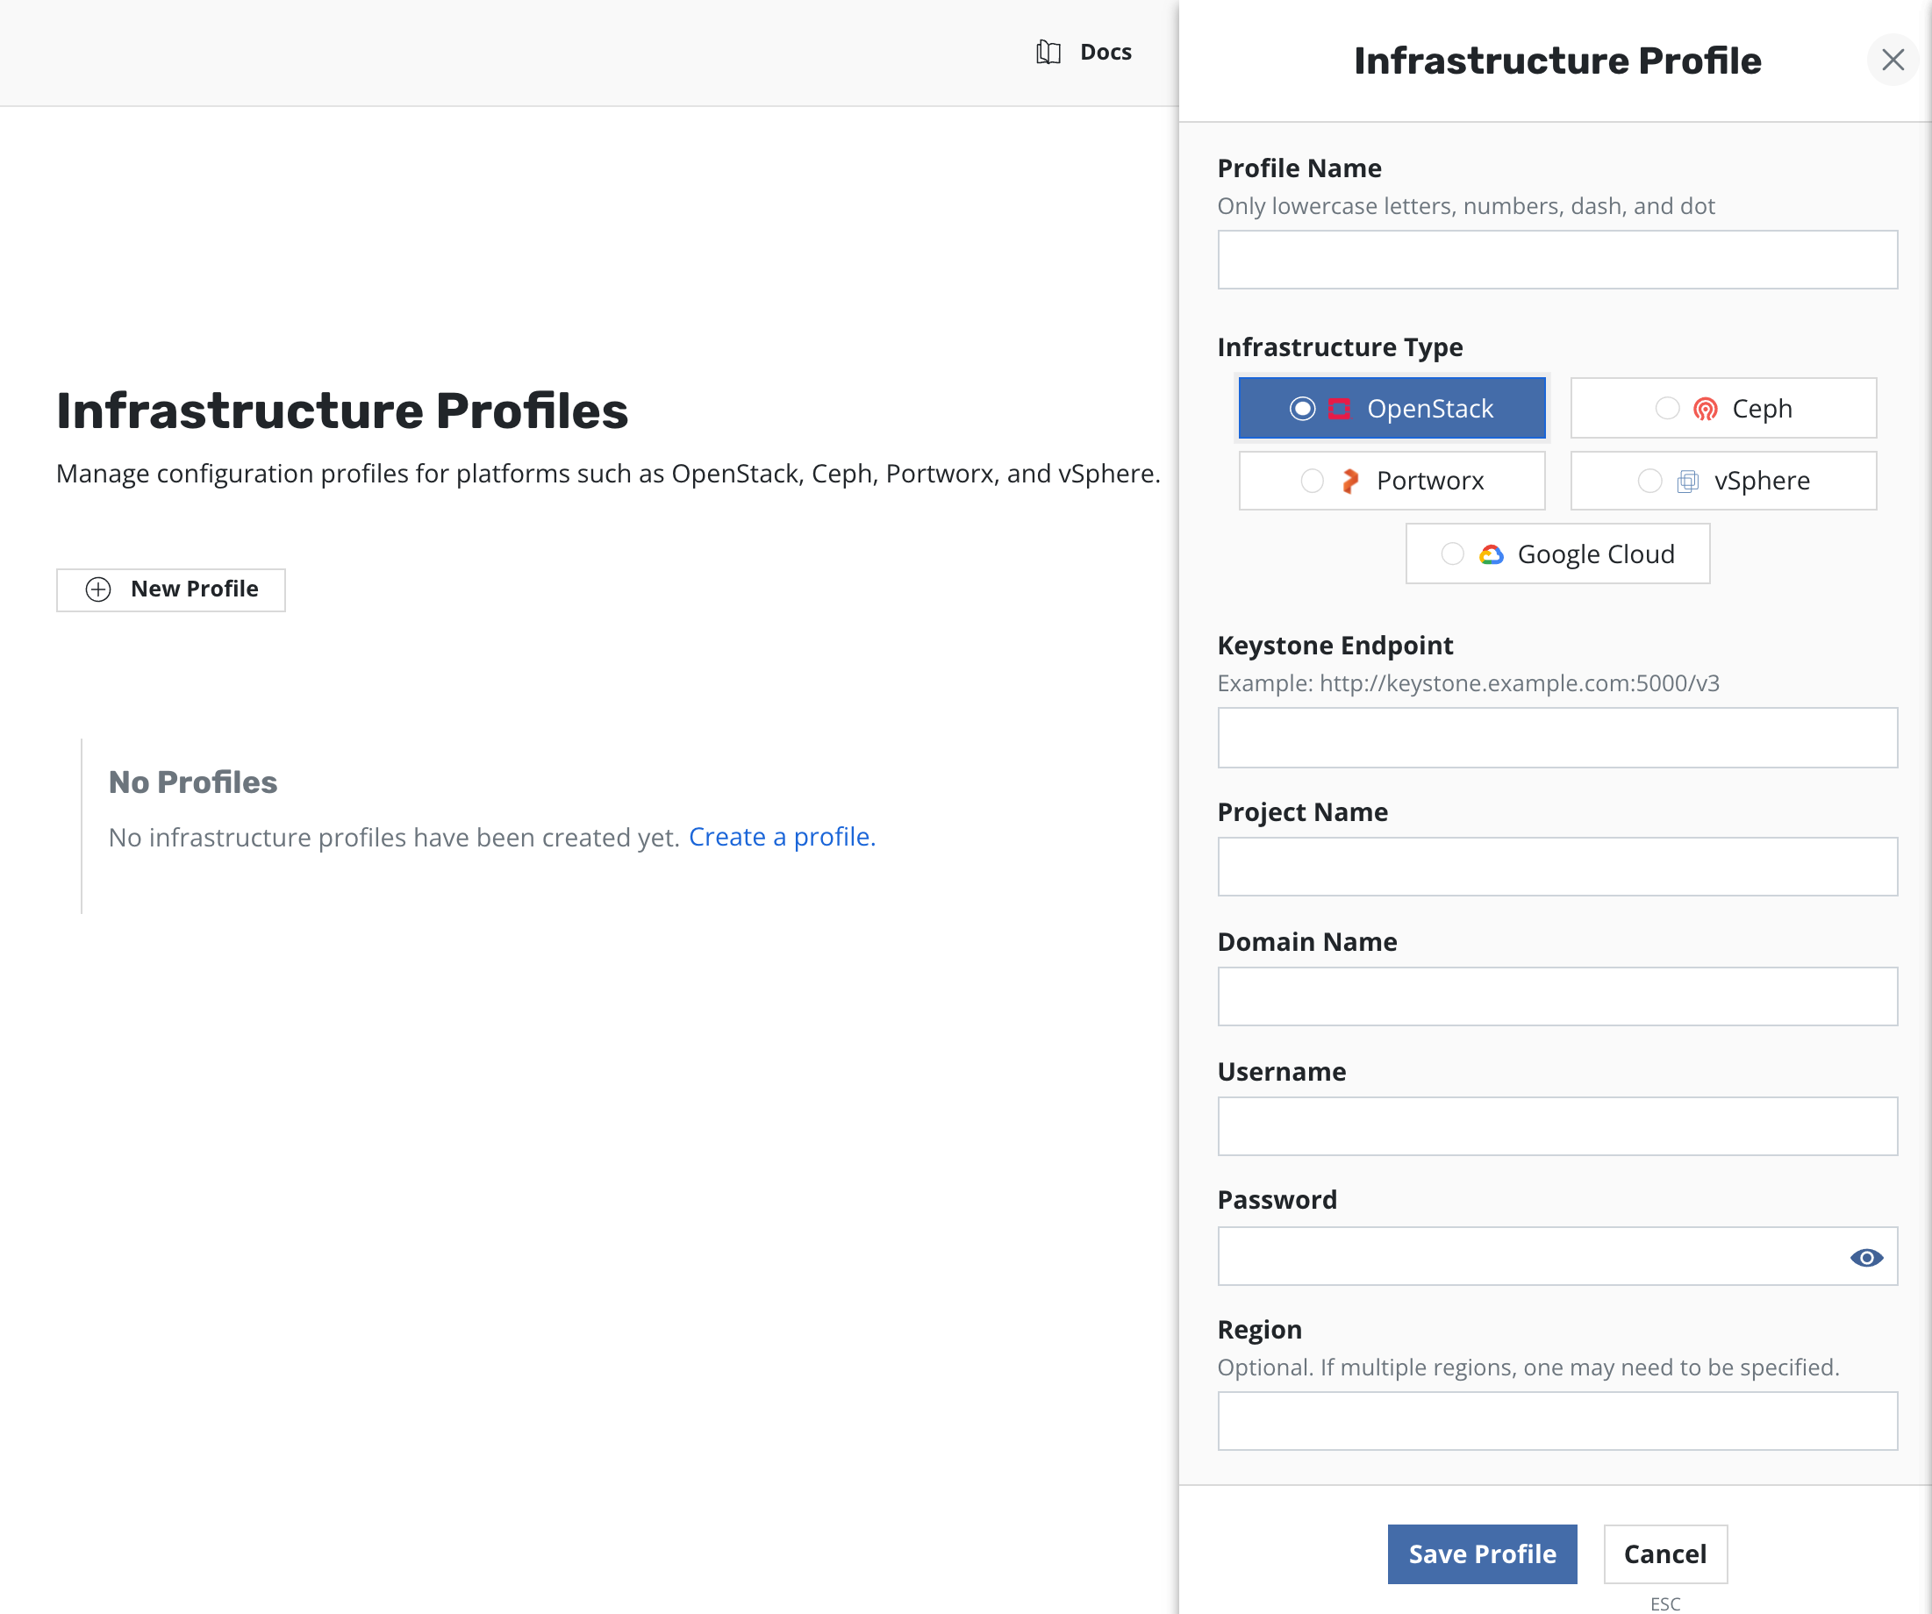
Task: Close the Infrastructure Profile panel
Action: point(1893,61)
